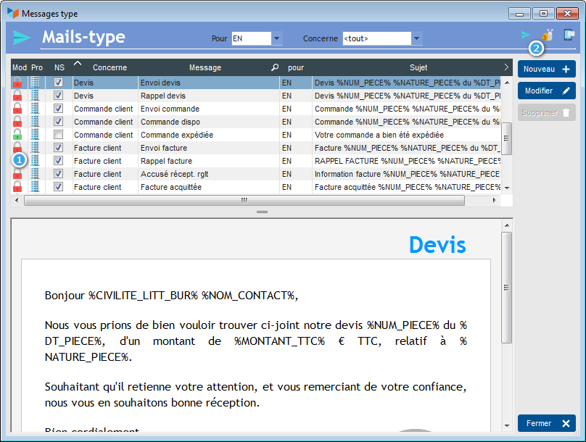Open the Concerne filter dropdown
Viewport: 586px width, 442px height.
click(x=416, y=38)
